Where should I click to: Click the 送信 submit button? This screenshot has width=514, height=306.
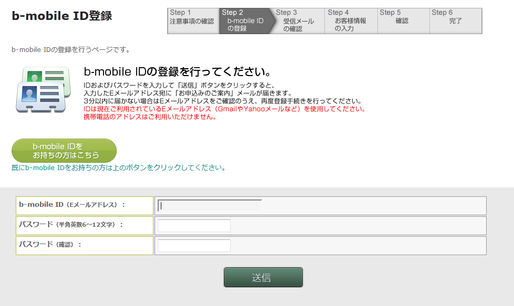(x=263, y=277)
